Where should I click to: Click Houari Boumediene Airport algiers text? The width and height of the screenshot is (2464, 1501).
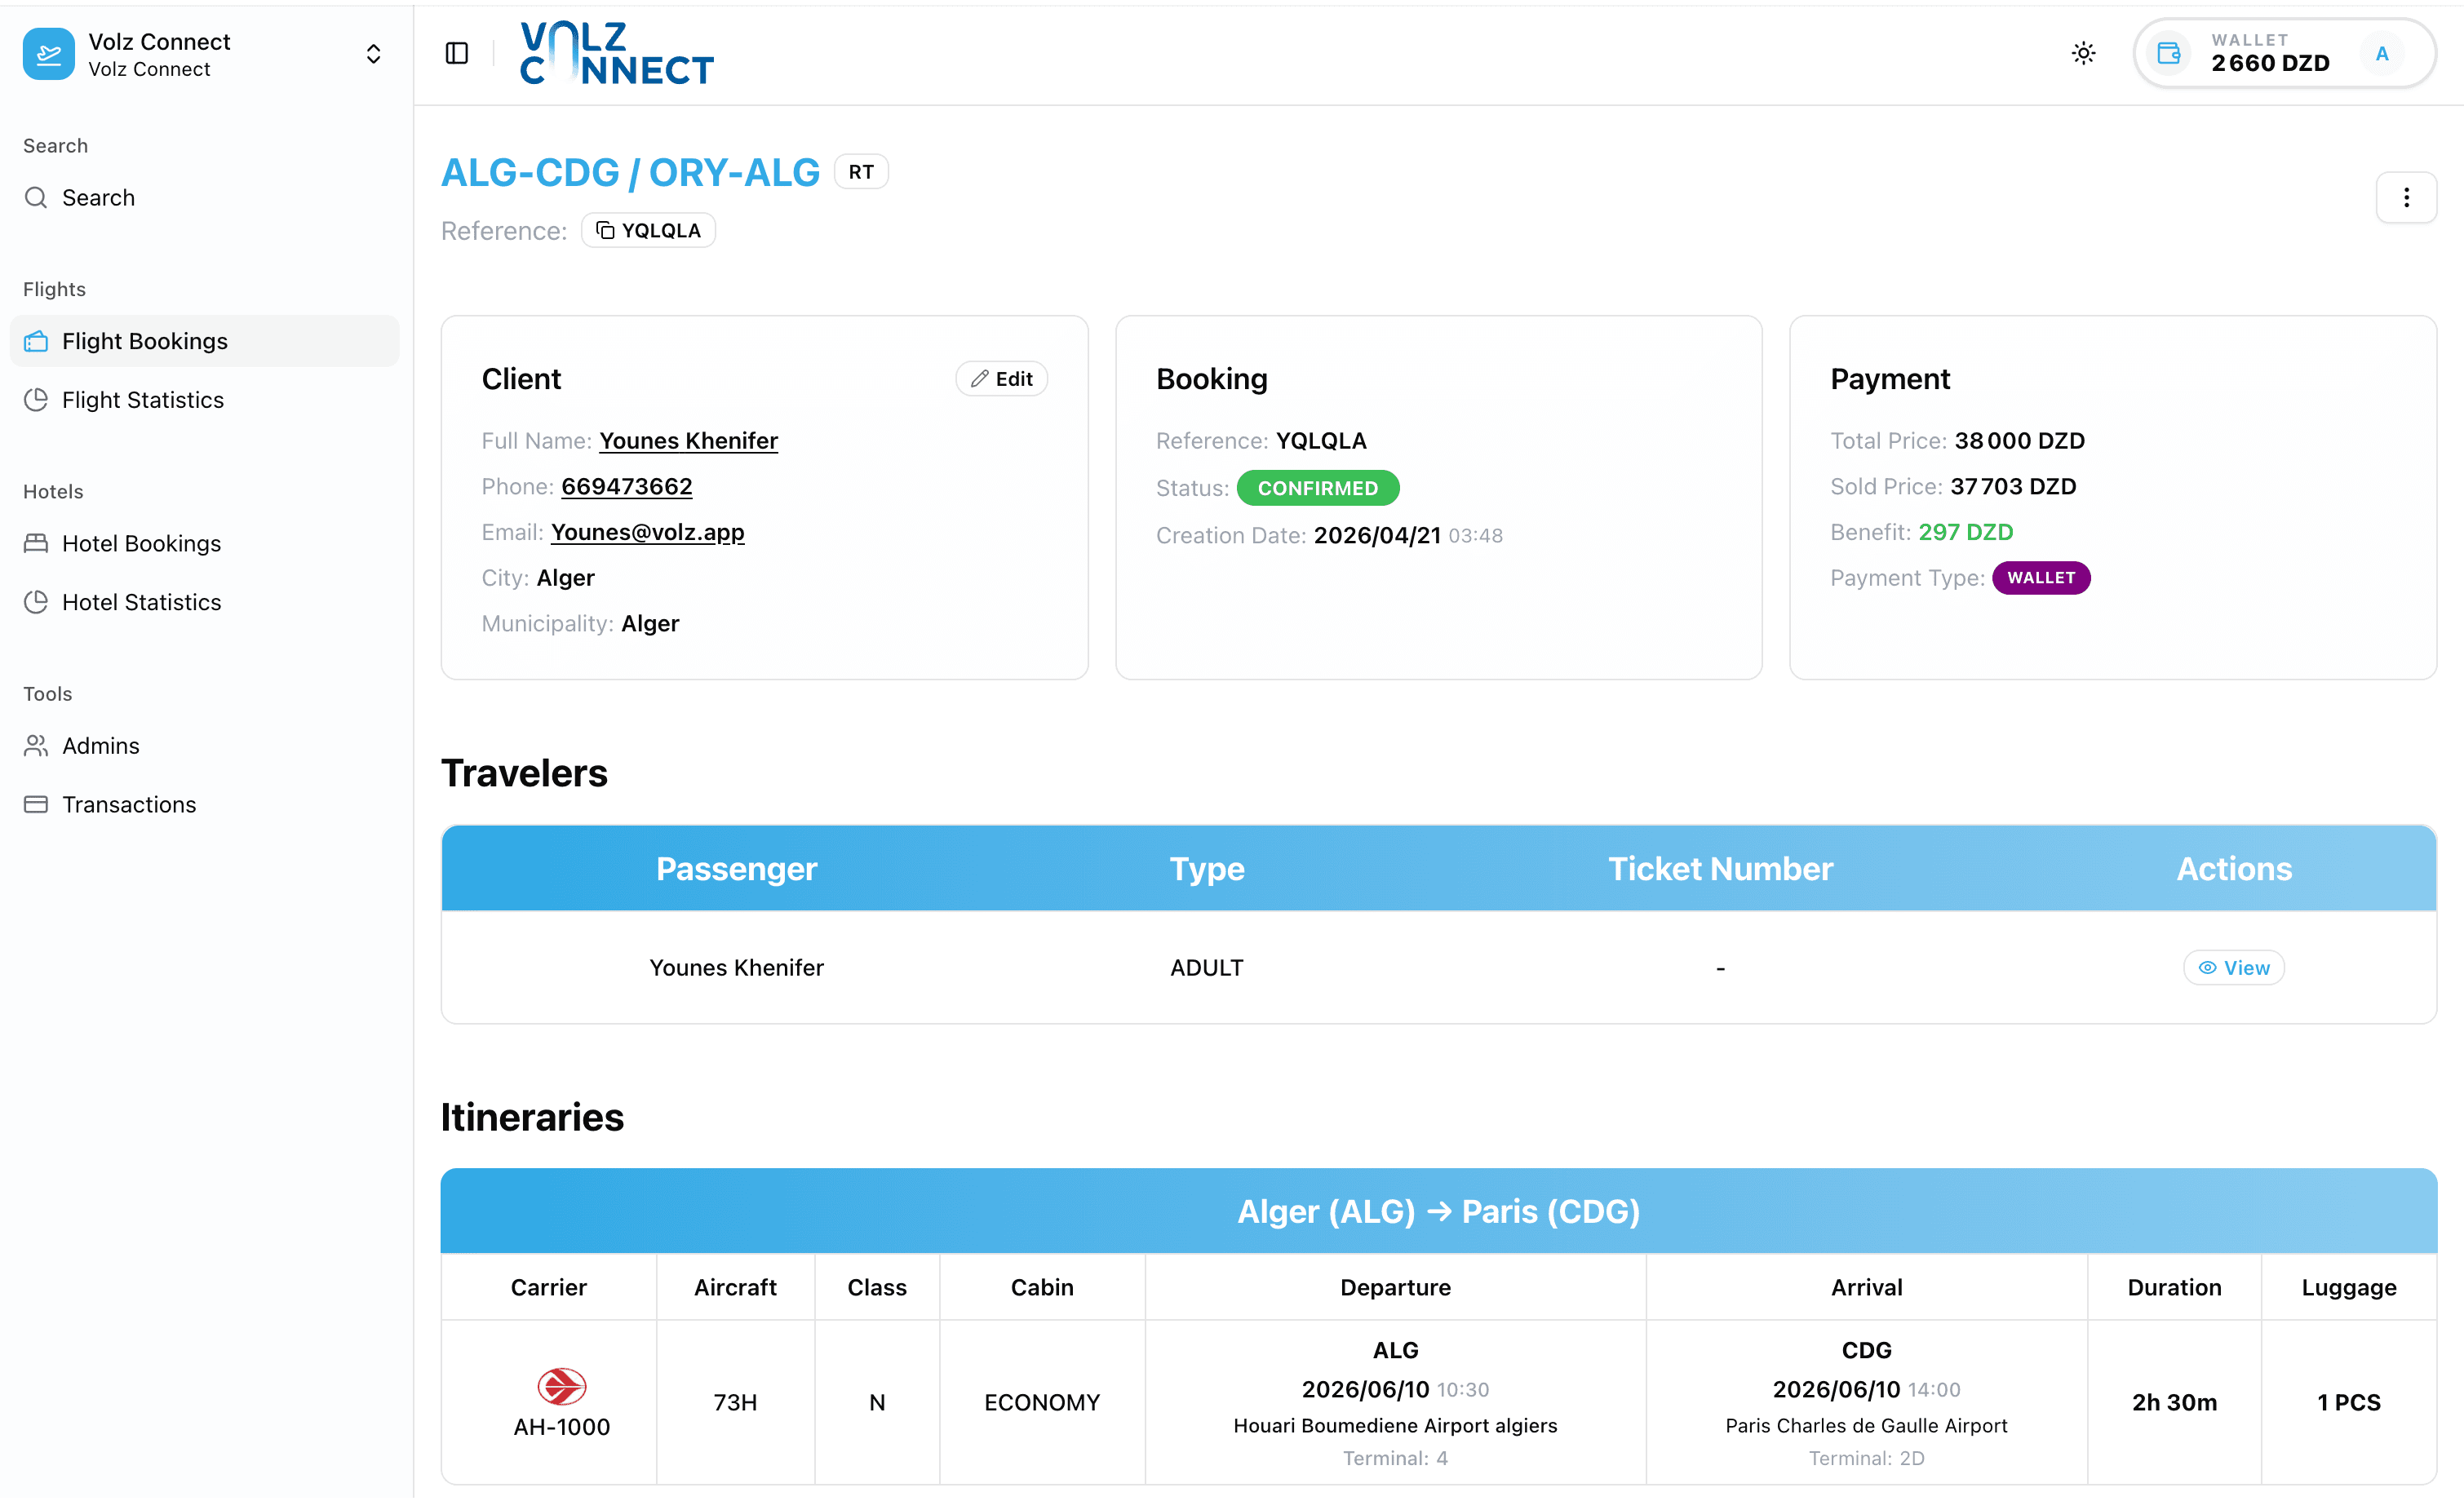tap(1395, 1425)
